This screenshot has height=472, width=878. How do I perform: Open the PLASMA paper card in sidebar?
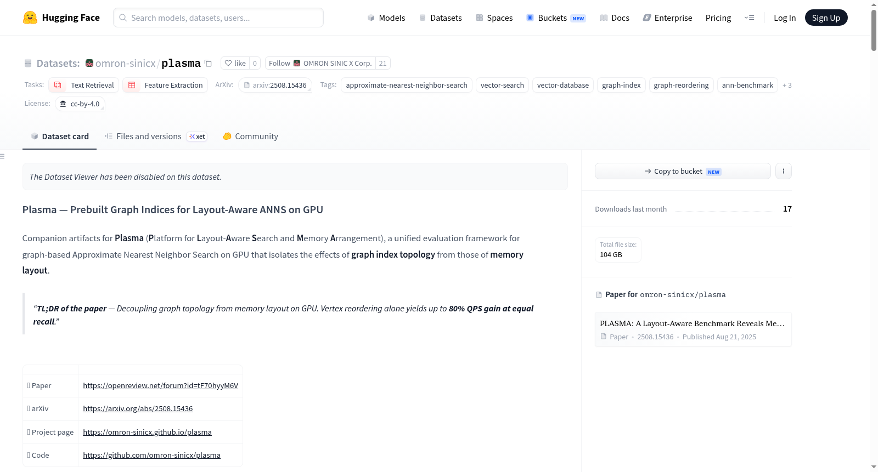click(693, 329)
